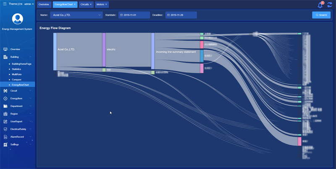Viewport: 336px width, 169px height.
Task: Close the Meters tab
Action: pyautogui.click(x=106, y=4)
